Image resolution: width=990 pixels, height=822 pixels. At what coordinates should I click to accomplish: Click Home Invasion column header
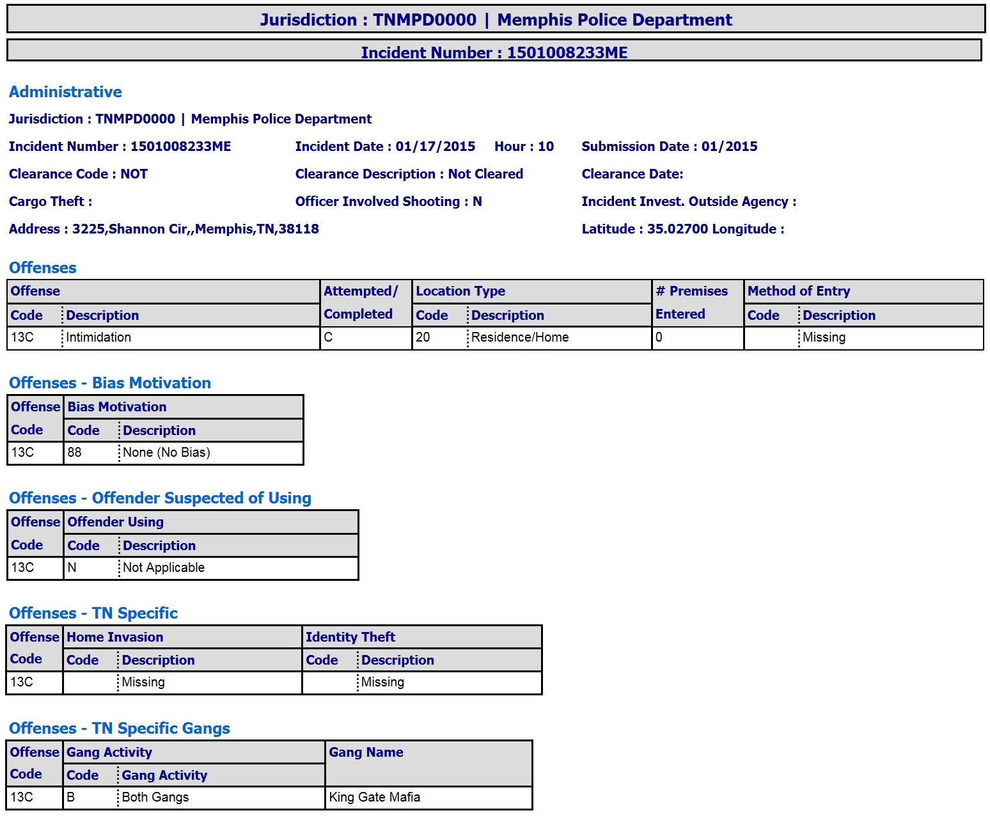click(x=182, y=637)
